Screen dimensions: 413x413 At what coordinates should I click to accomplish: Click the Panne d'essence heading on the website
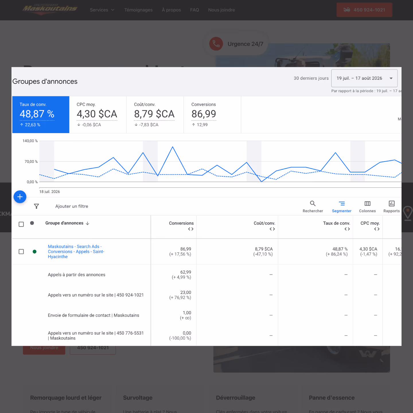332,398
